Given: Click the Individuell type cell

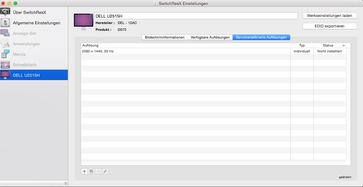Looking at the screenshot, I should point(302,51).
